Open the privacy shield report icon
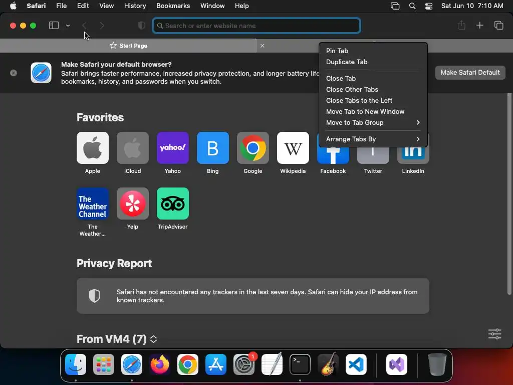 click(142, 26)
